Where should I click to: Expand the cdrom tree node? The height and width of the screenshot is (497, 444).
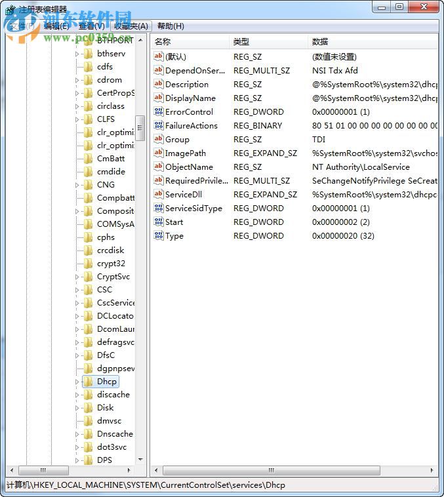coord(77,80)
